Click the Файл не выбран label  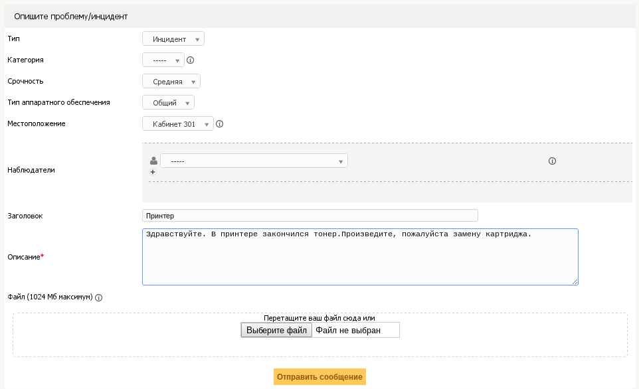tap(348, 331)
